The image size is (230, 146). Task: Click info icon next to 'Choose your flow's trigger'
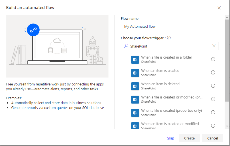coord(169,38)
